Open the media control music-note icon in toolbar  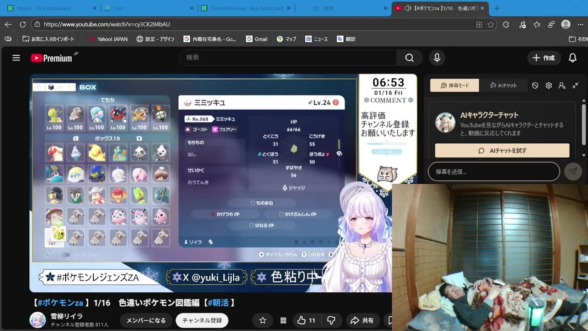[x=522, y=24]
